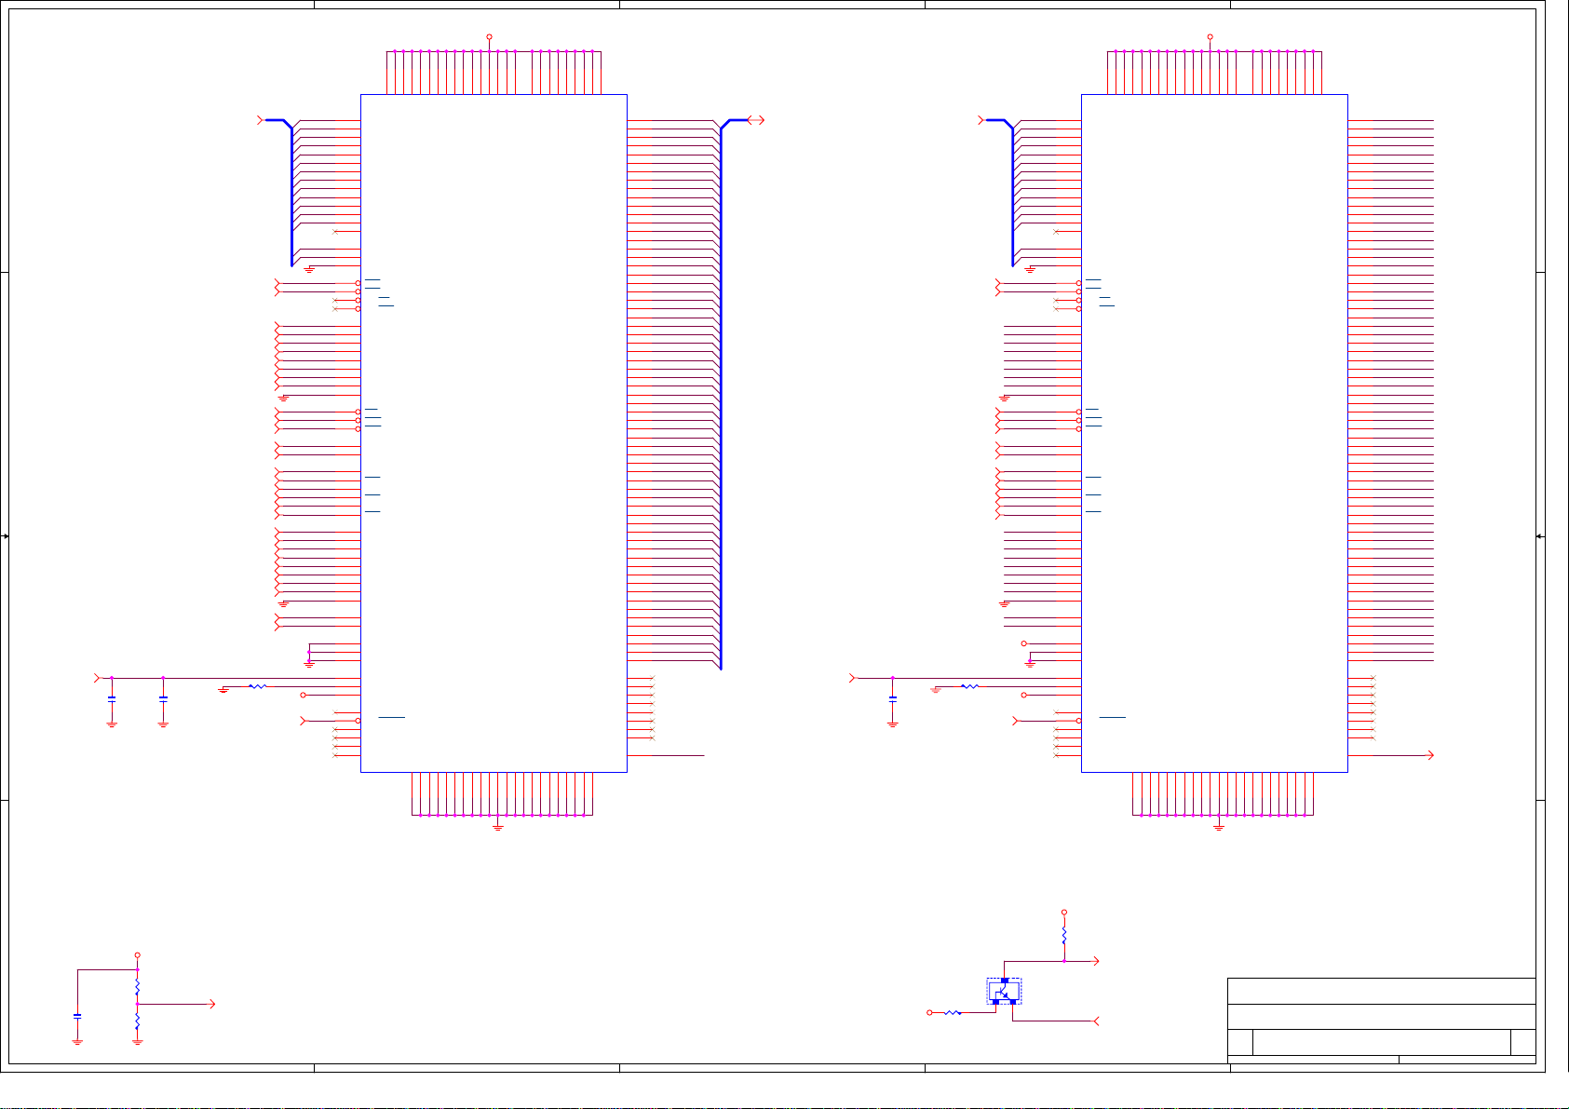Select the right large IC component body
1569x1109 pixels.
[x=1214, y=433]
